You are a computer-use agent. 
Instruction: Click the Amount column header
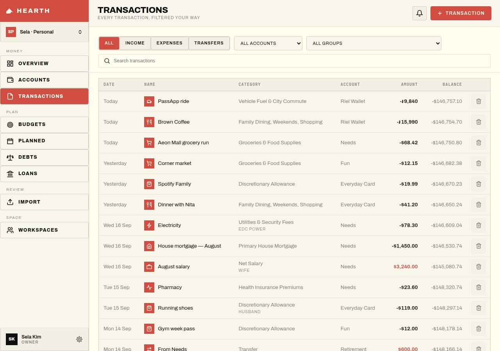(409, 85)
